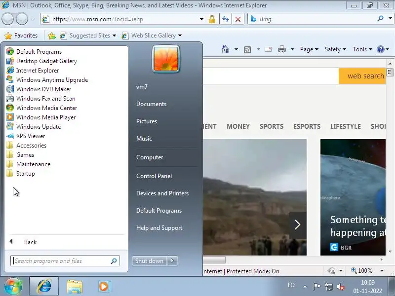Open Pictures from Start menu

[147, 121]
